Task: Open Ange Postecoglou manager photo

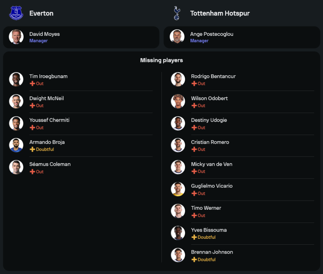Action: click(x=177, y=37)
